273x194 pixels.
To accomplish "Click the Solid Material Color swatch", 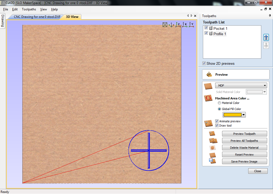I will [x=254, y=92].
